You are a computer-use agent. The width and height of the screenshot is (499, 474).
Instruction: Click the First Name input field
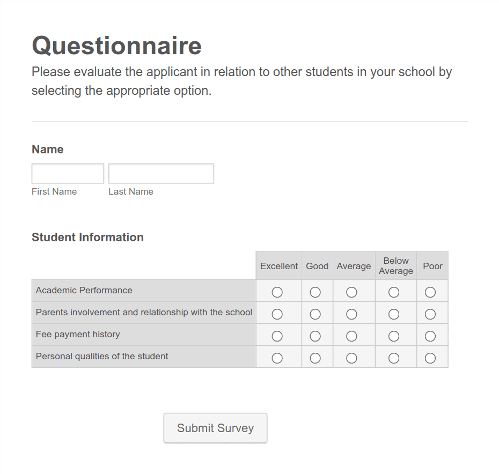pyautogui.click(x=68, y=174)
